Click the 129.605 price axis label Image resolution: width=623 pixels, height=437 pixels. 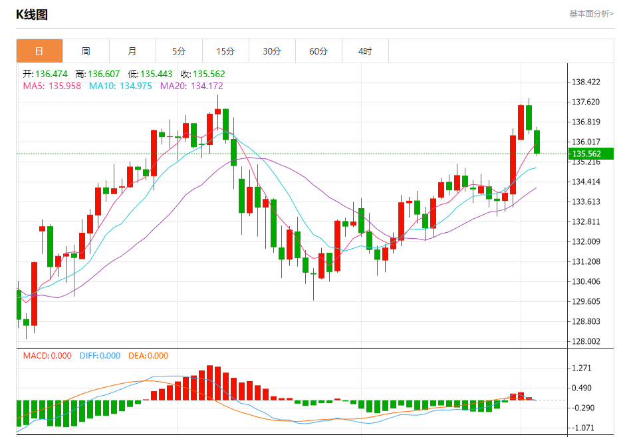(586, 301)
